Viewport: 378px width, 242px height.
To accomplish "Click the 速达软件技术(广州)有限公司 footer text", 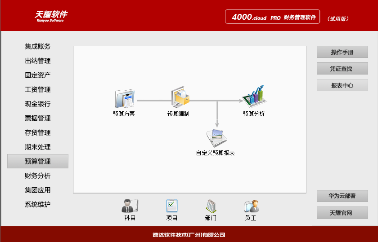I will coord(189,235).
